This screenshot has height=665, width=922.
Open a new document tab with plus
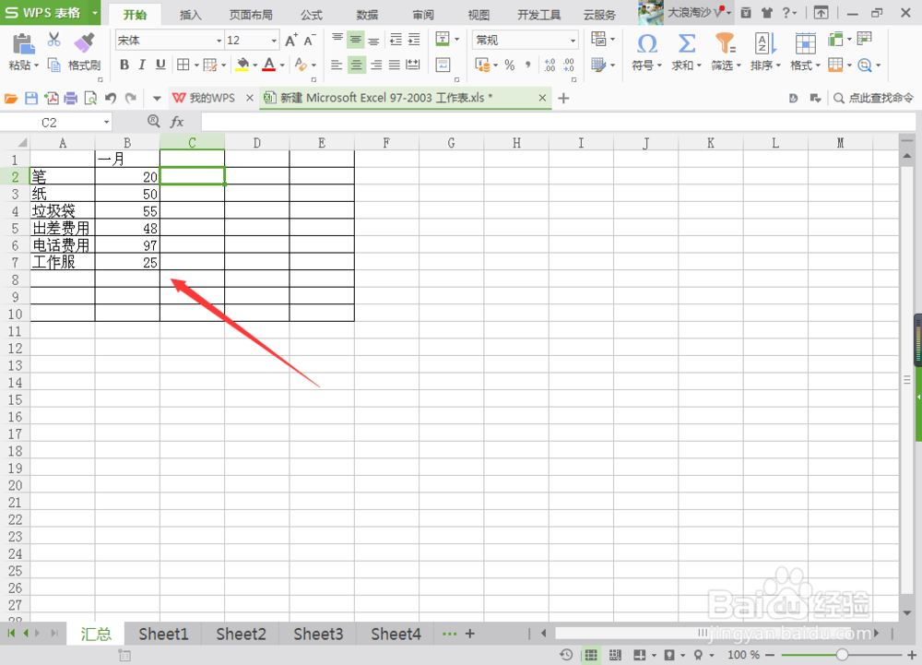(x=563, y=98)
